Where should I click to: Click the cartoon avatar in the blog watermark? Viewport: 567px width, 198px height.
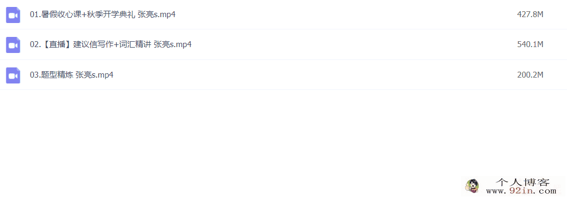(x=472, y=186)
